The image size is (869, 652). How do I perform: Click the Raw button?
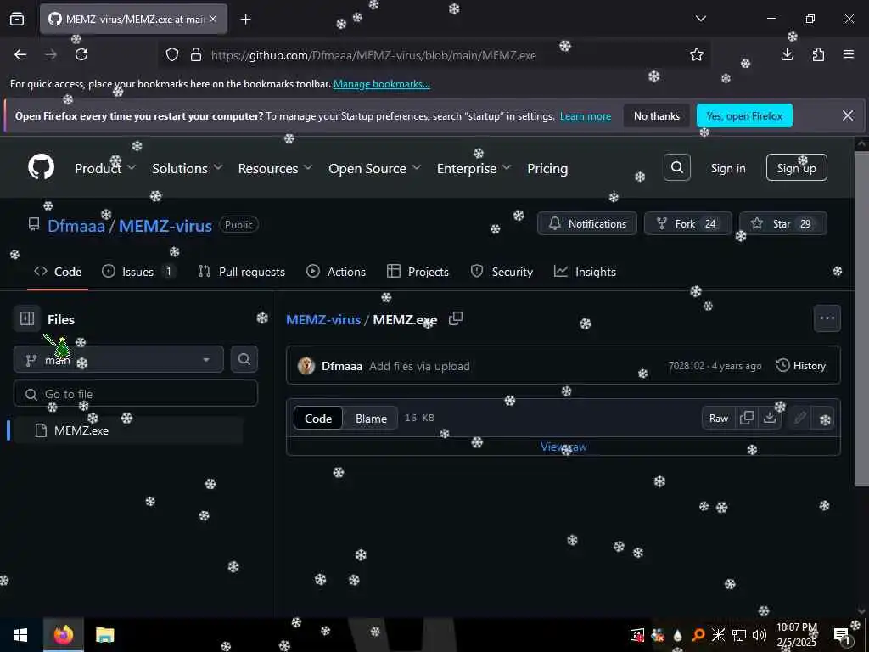[x=719, y=418]
